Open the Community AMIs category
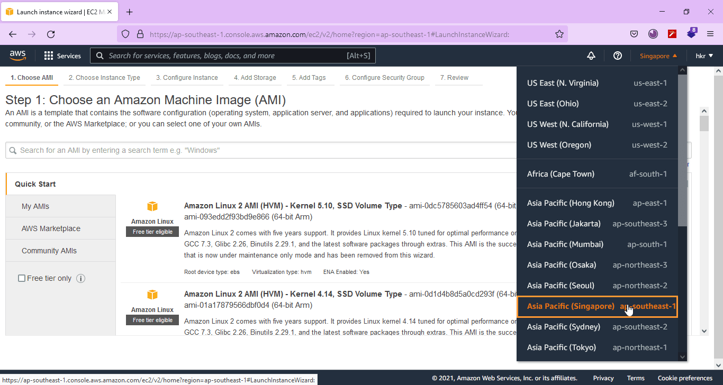Viewport: 723px width, 385px height. [60, 251]
